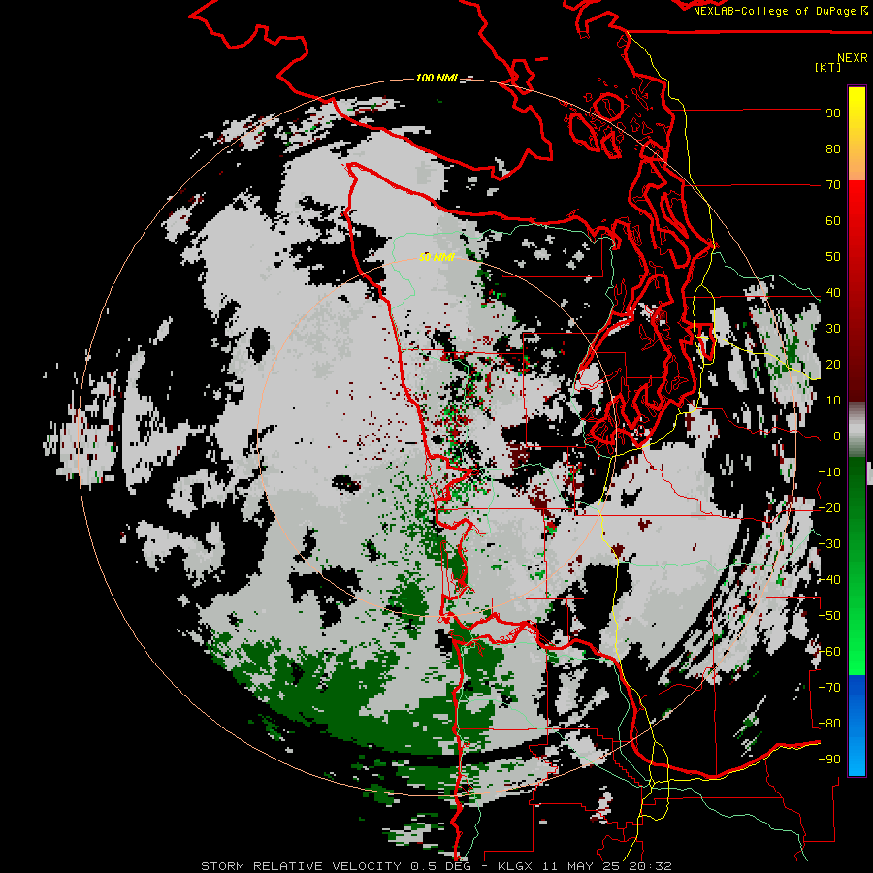This screenshot has width=873, height=873.
Task: Click the [KT] units label
Action: (828, 67)
